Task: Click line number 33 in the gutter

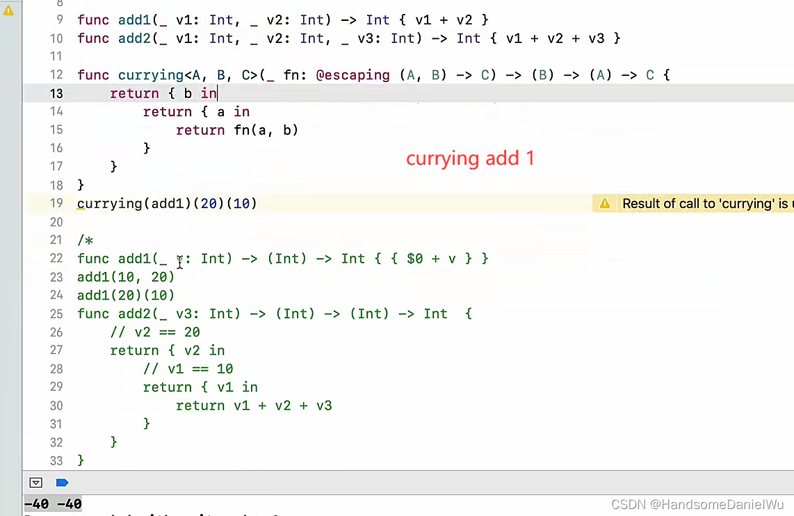Action: (x=56, y=460)
